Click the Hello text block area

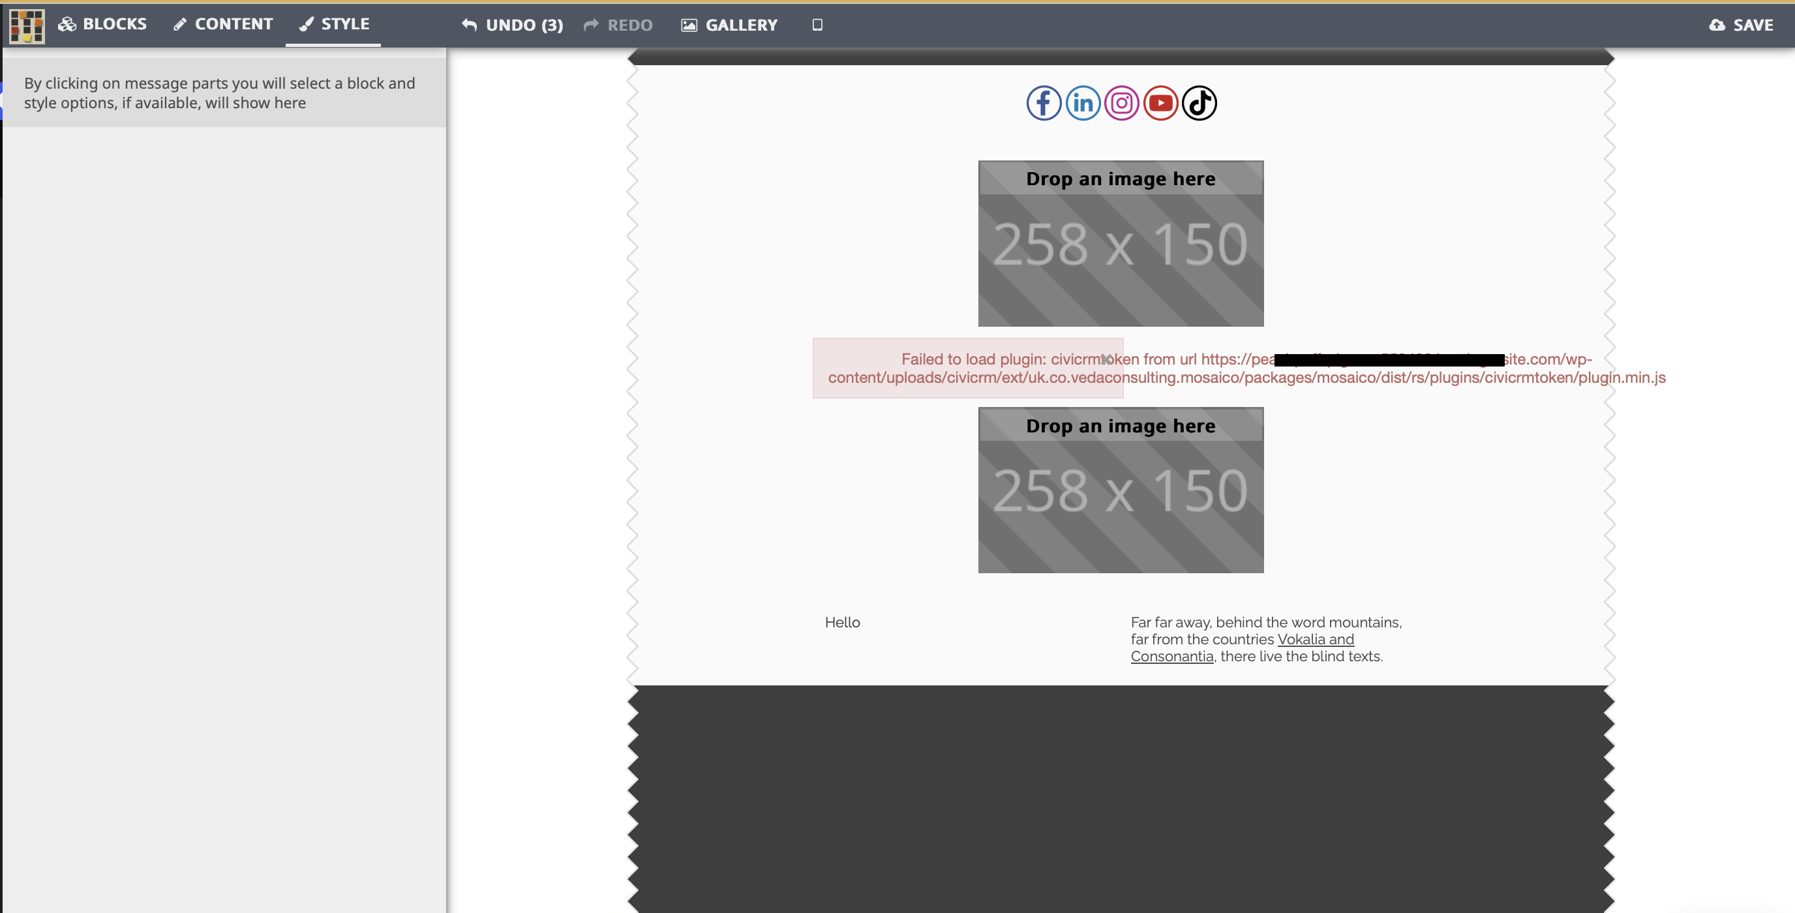point(841,621)
